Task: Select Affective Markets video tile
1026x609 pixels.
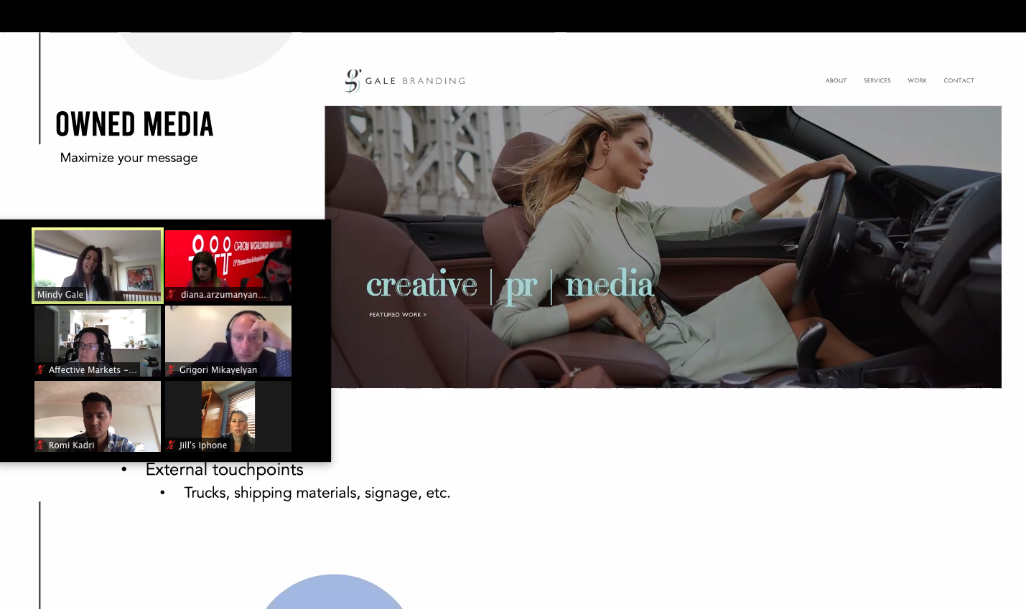Action: click(x=98, y=341)
